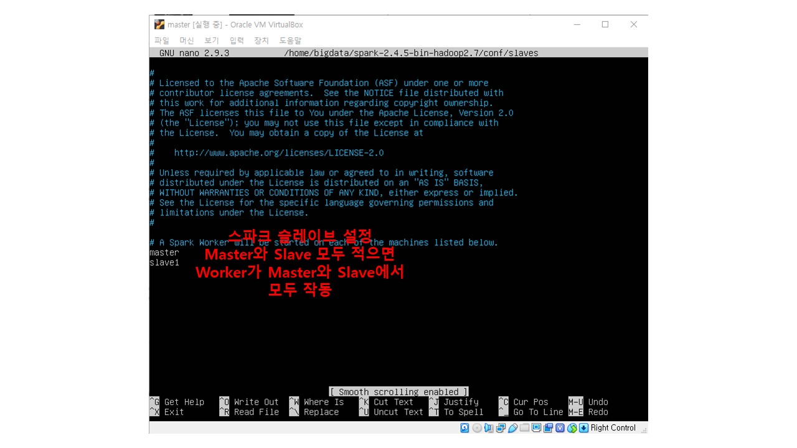The height and width of the screenshot is (448, 797).
Task: Click the 'Smooth scrolling enabled' status message
Action: pyautogui.click(x=398, y=392)
